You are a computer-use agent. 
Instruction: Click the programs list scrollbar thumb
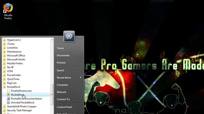[x=52, y=95]
